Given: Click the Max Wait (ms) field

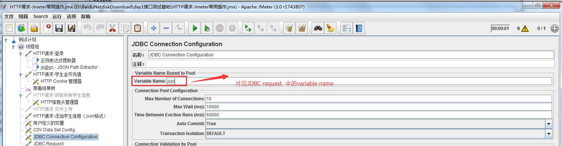Looking at the screenshot, I should (379, 107).
